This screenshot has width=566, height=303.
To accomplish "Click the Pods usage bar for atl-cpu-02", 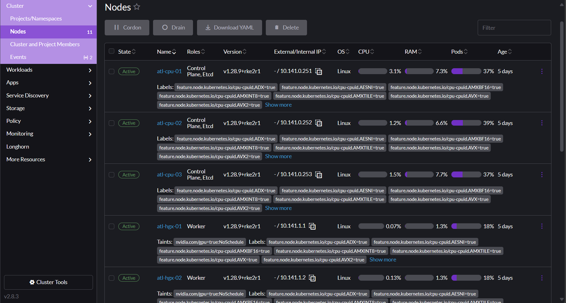I will coord(466,123).
